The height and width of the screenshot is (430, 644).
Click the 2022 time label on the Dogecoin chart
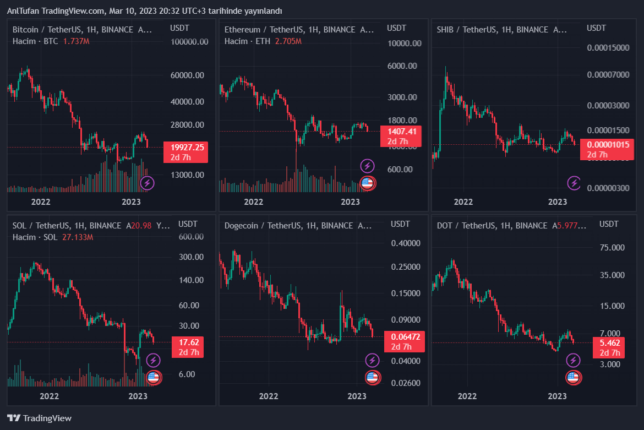268,396
